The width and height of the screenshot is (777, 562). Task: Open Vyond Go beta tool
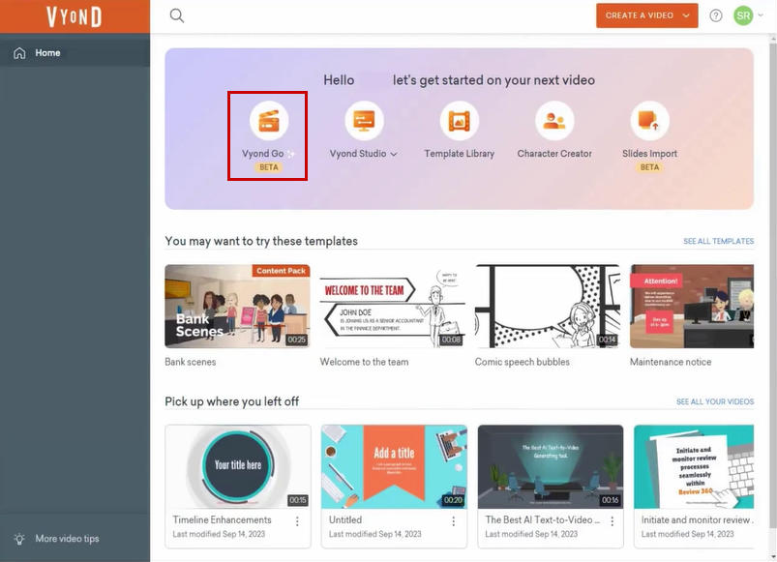[x=268, y=121]
